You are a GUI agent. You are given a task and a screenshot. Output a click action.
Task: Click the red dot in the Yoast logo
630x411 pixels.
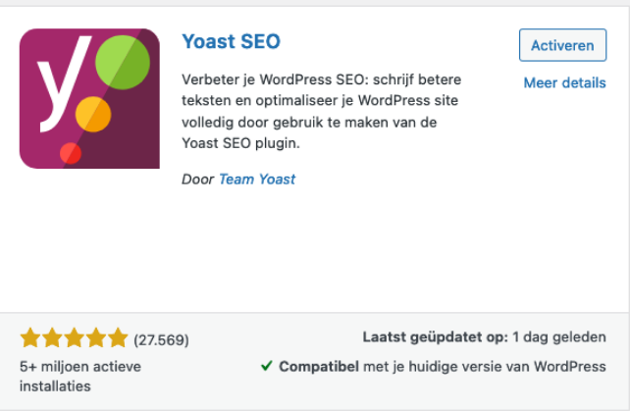pos(71,153)
